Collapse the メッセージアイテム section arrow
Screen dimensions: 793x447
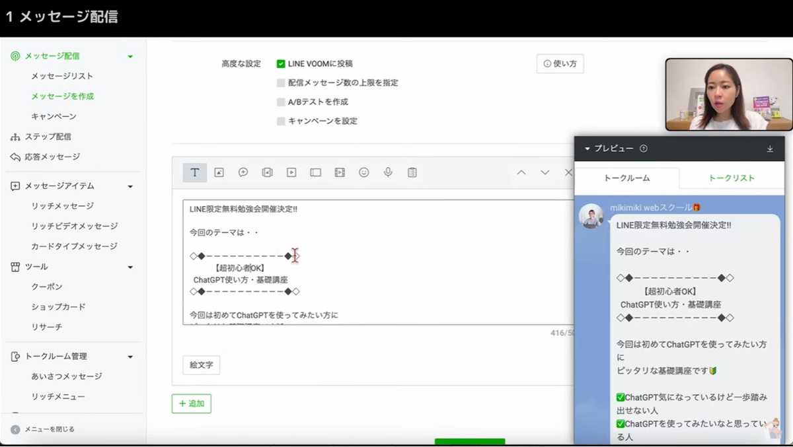(130, 187)
